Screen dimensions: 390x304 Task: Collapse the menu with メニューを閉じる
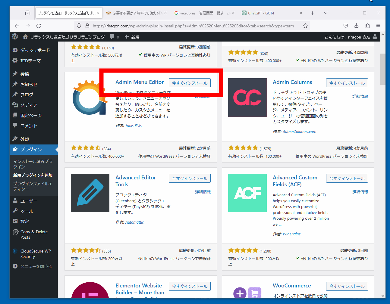(x=33, y=266)
